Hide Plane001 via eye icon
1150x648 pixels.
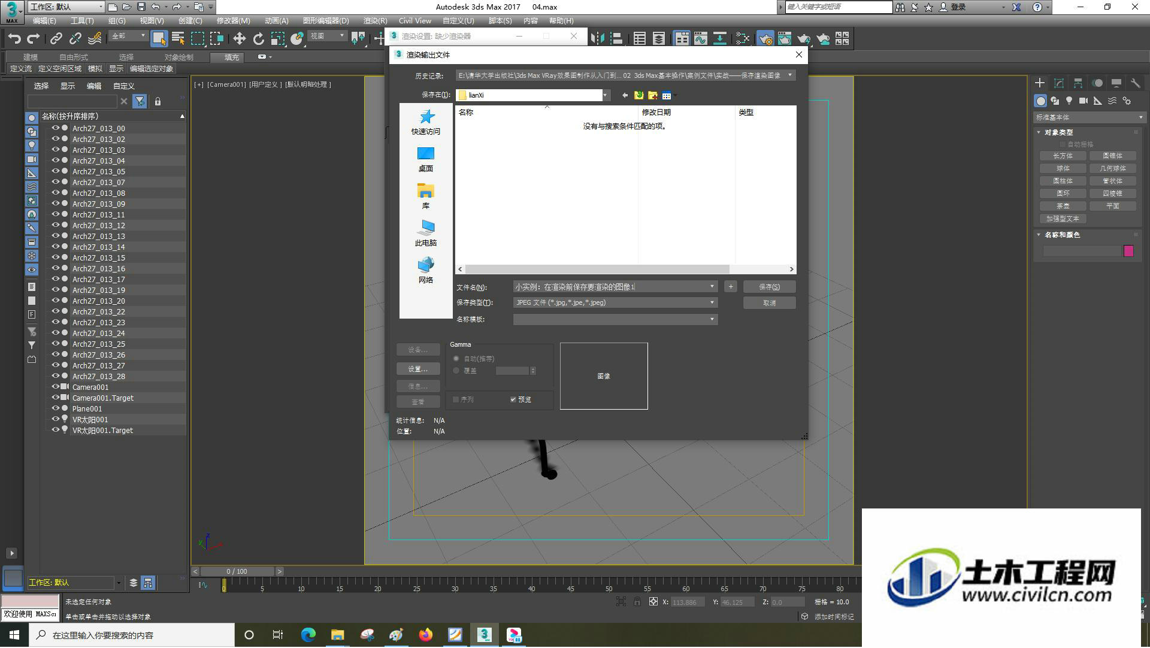coord(55,408)
